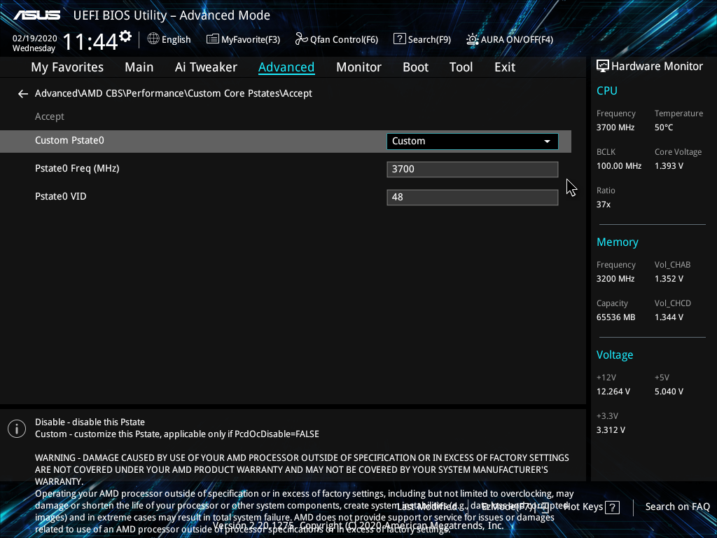Select the Exit tab
This screenshot has width=717, height=538.
click(x=504, y=67)
